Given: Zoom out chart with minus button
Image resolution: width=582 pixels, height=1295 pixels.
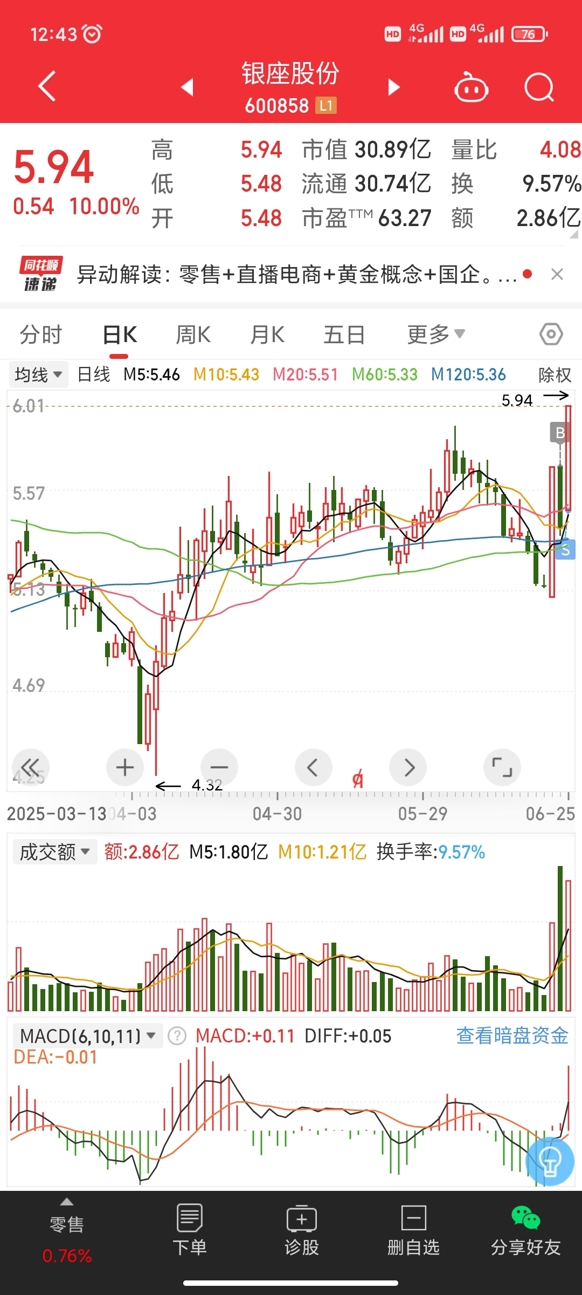Looking at the screenshot, I should (x=219, y=767).
